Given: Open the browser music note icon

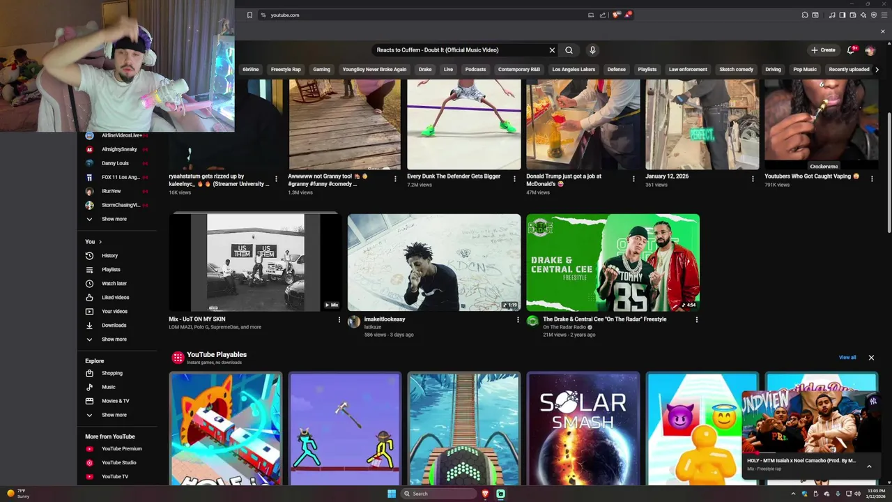Looking at the screenshot, I should (832, 15).
